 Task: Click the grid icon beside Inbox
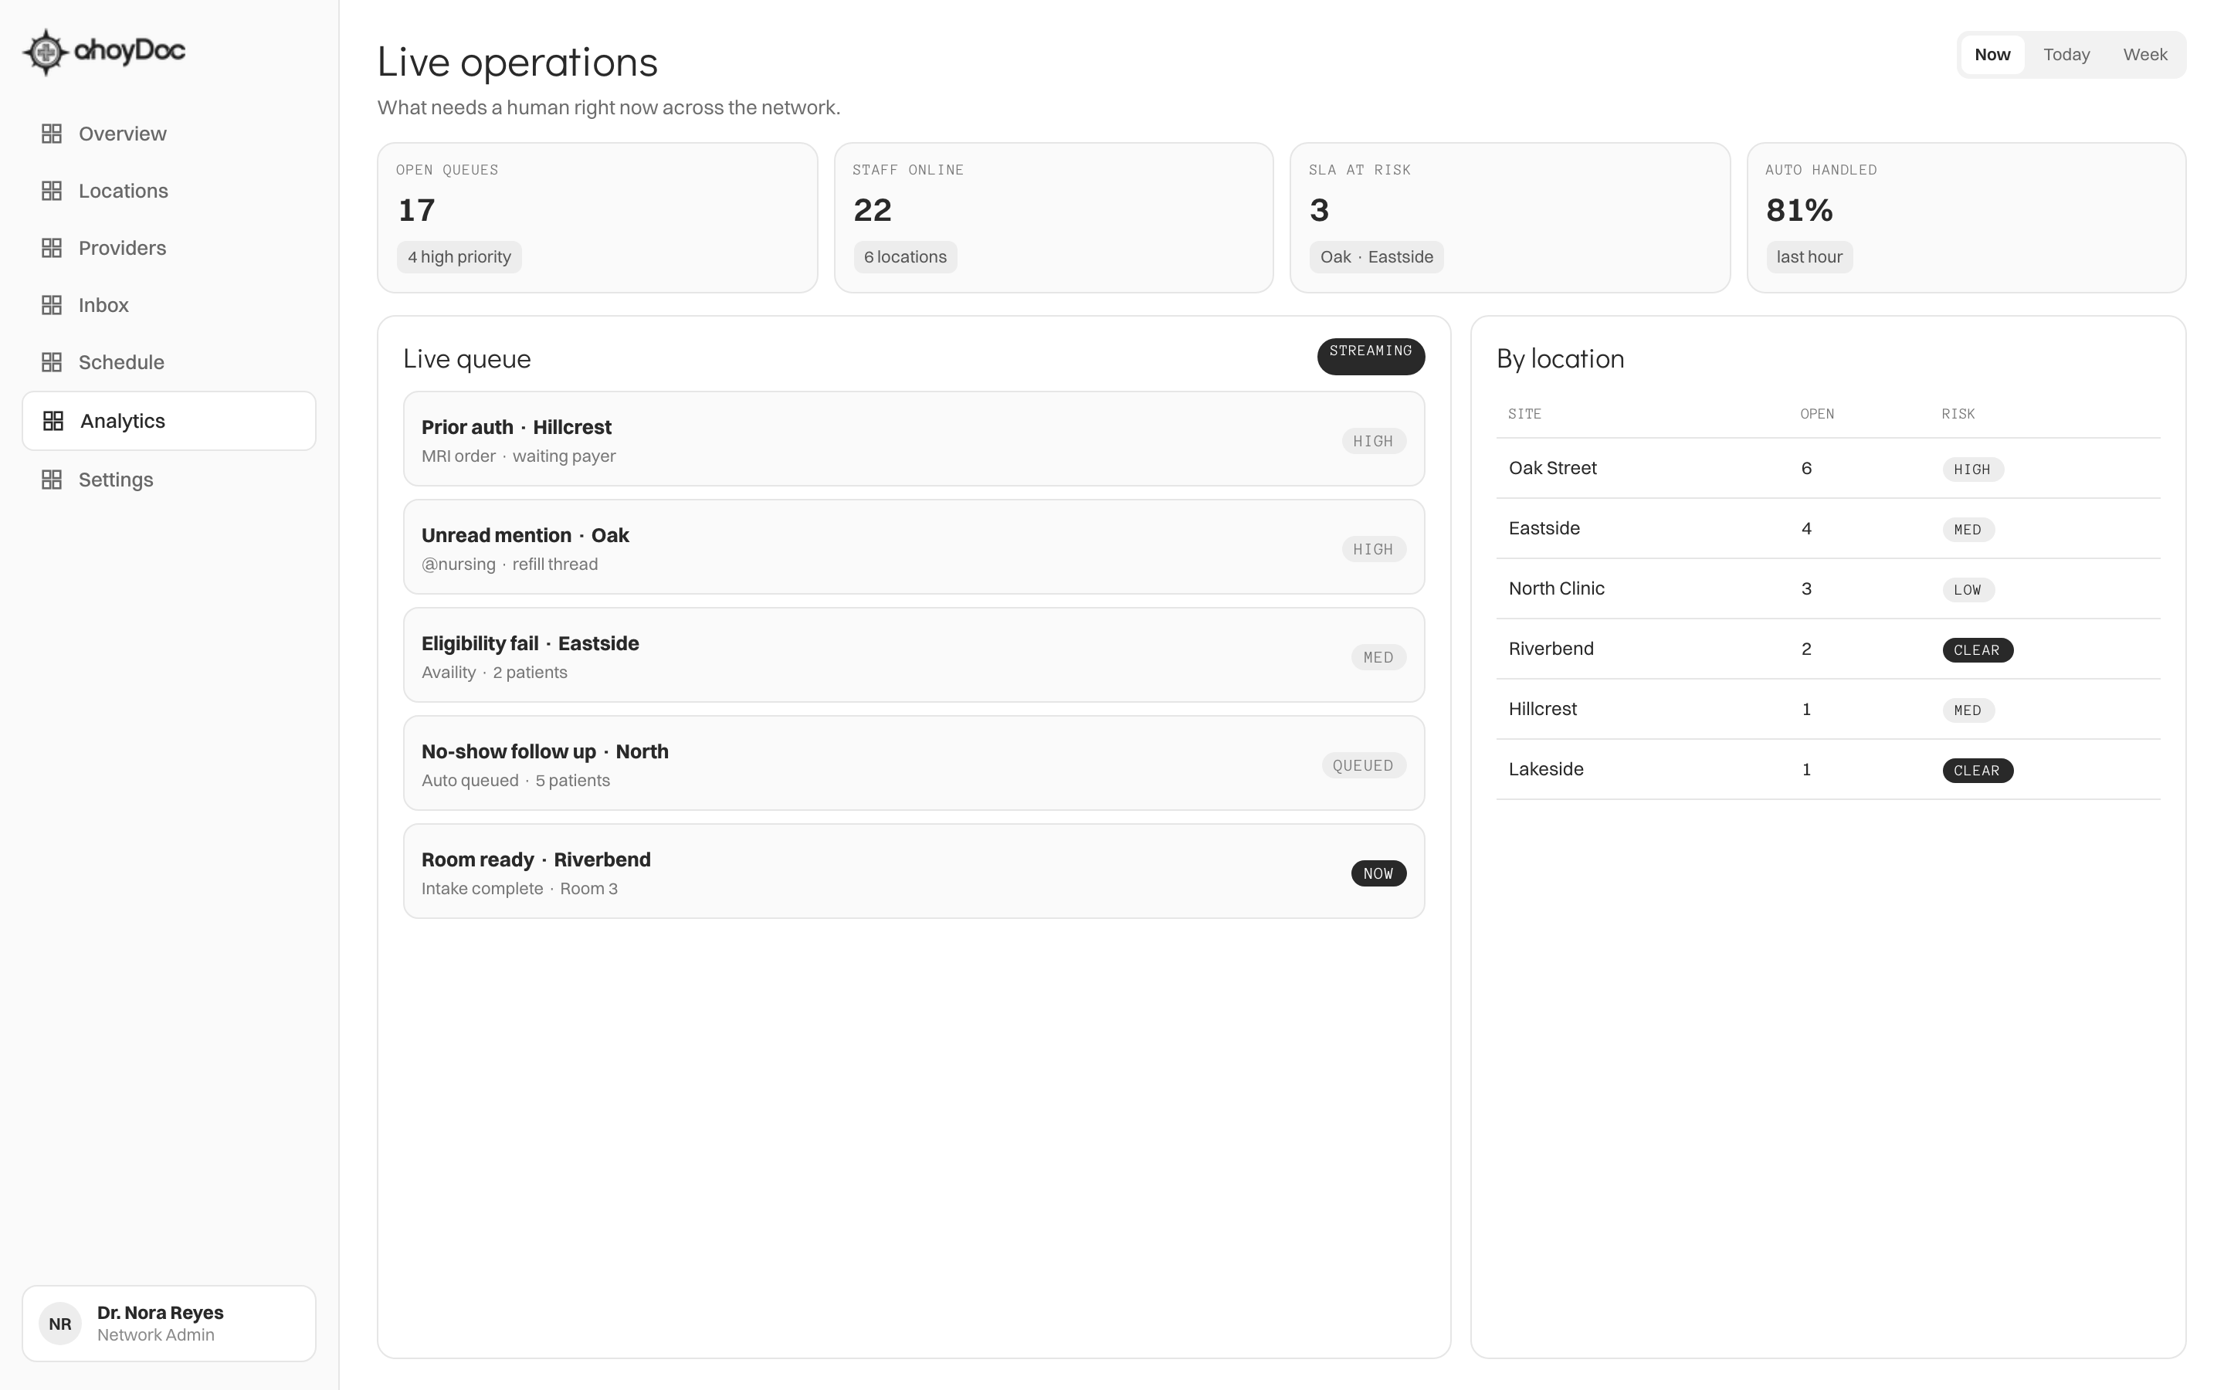[52, 305]
